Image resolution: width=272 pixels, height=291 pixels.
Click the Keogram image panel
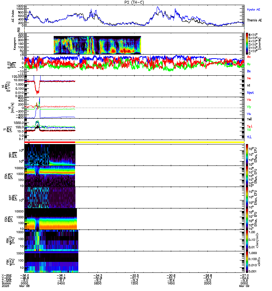point(97,45)
